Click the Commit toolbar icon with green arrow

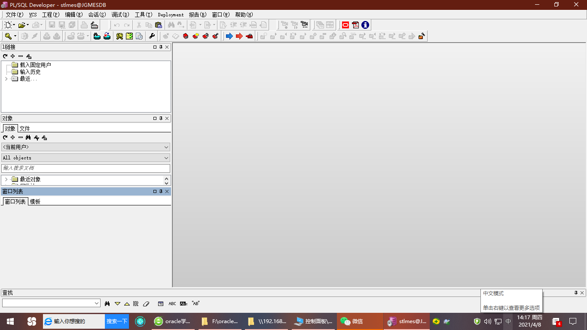97,36
